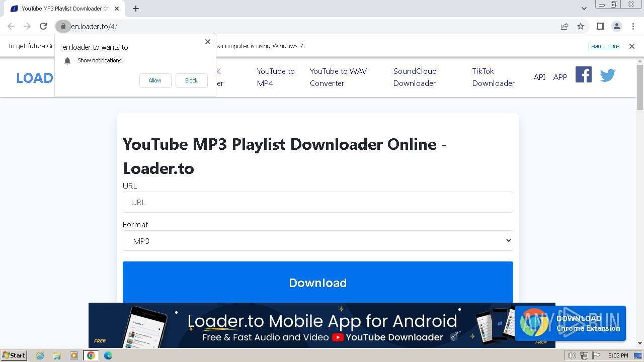644x362 pixels.
Task: Close the notification permission popup
Action: click(x=208, y=42)
